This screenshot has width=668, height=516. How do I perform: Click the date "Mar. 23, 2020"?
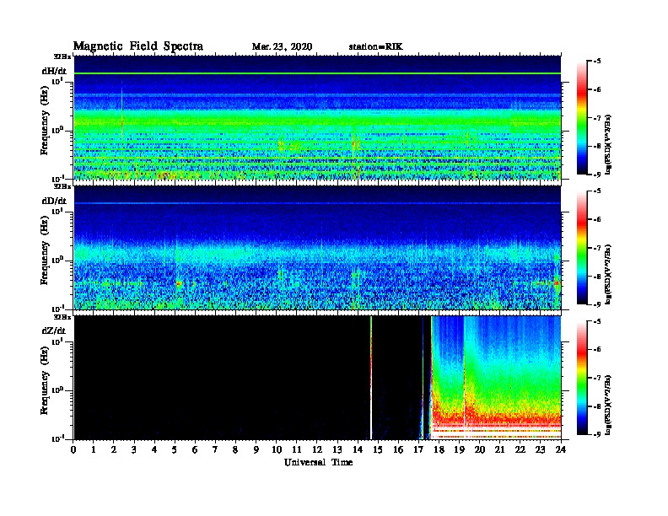point(282,47)
